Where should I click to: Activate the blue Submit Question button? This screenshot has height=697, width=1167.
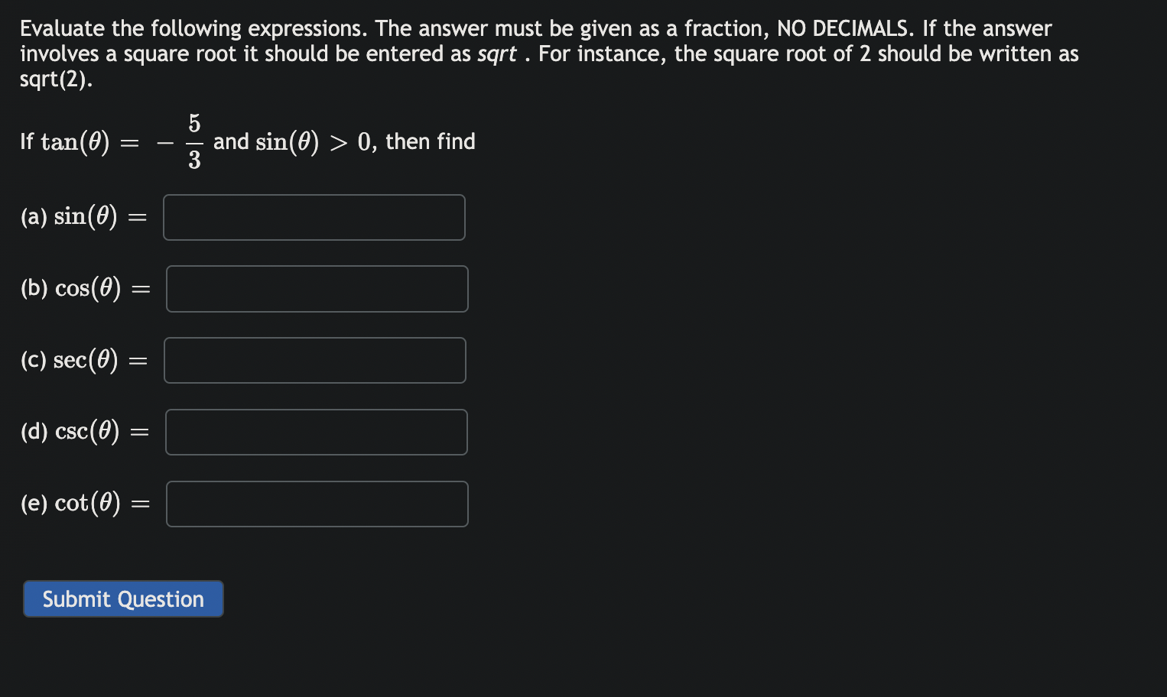coord(122,599)
